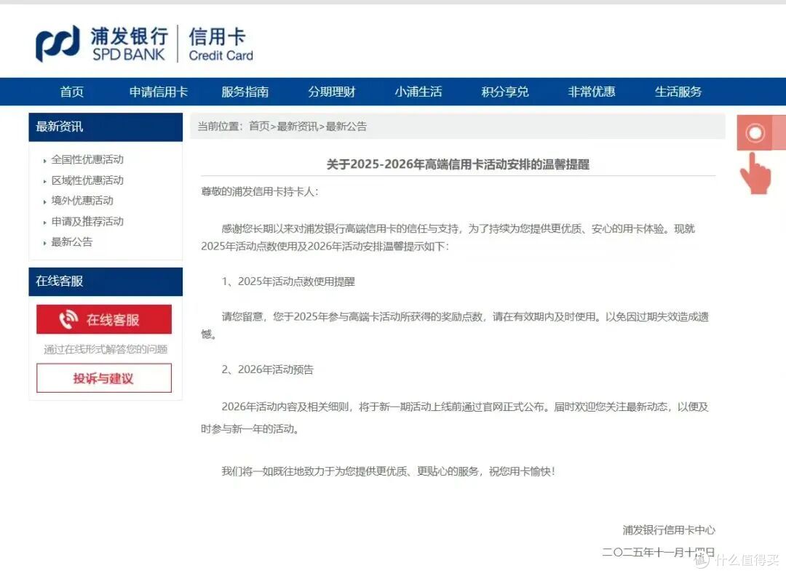Click 最新资讯 in the breadcrumb trail

pos(297,127)
